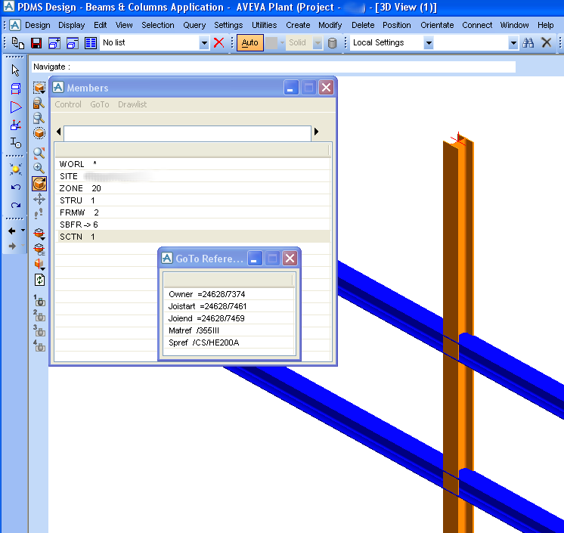Select the arrow pointer tool
564x533 pixels.
click(16, 70)
